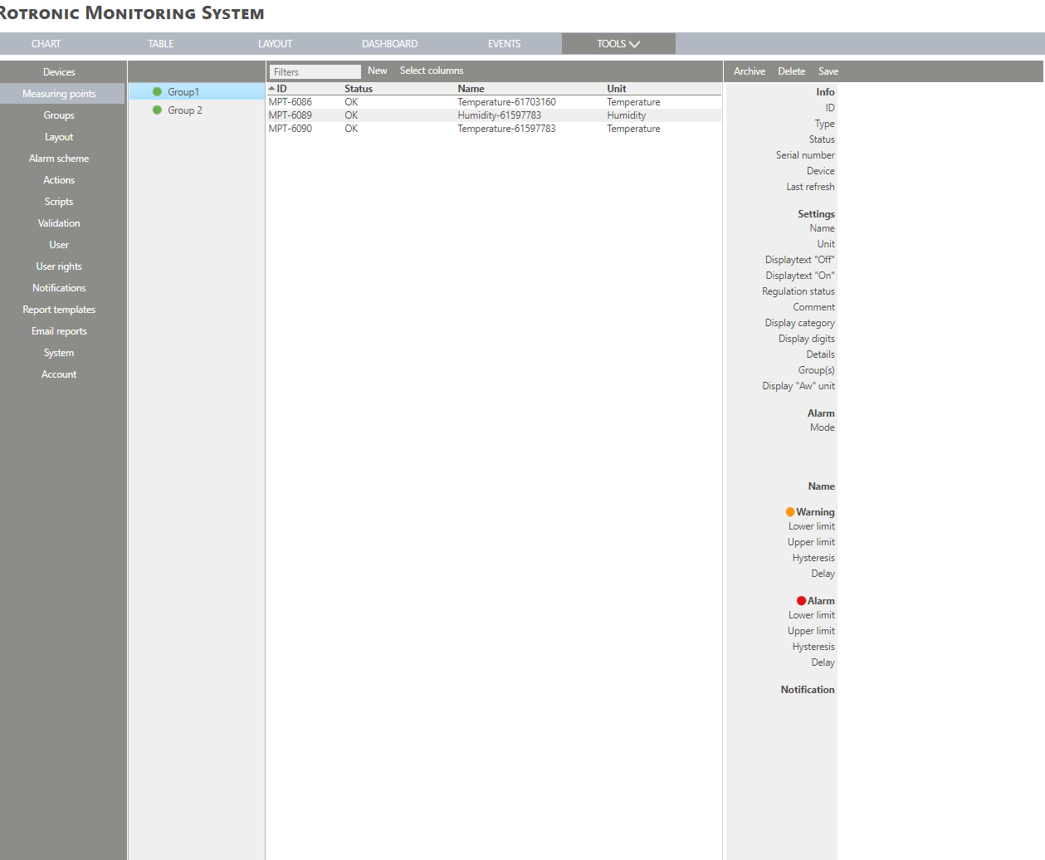Click the OK status of MPT-6086
The width and height of the screenshot is (1045, 860).
point(351,102)
